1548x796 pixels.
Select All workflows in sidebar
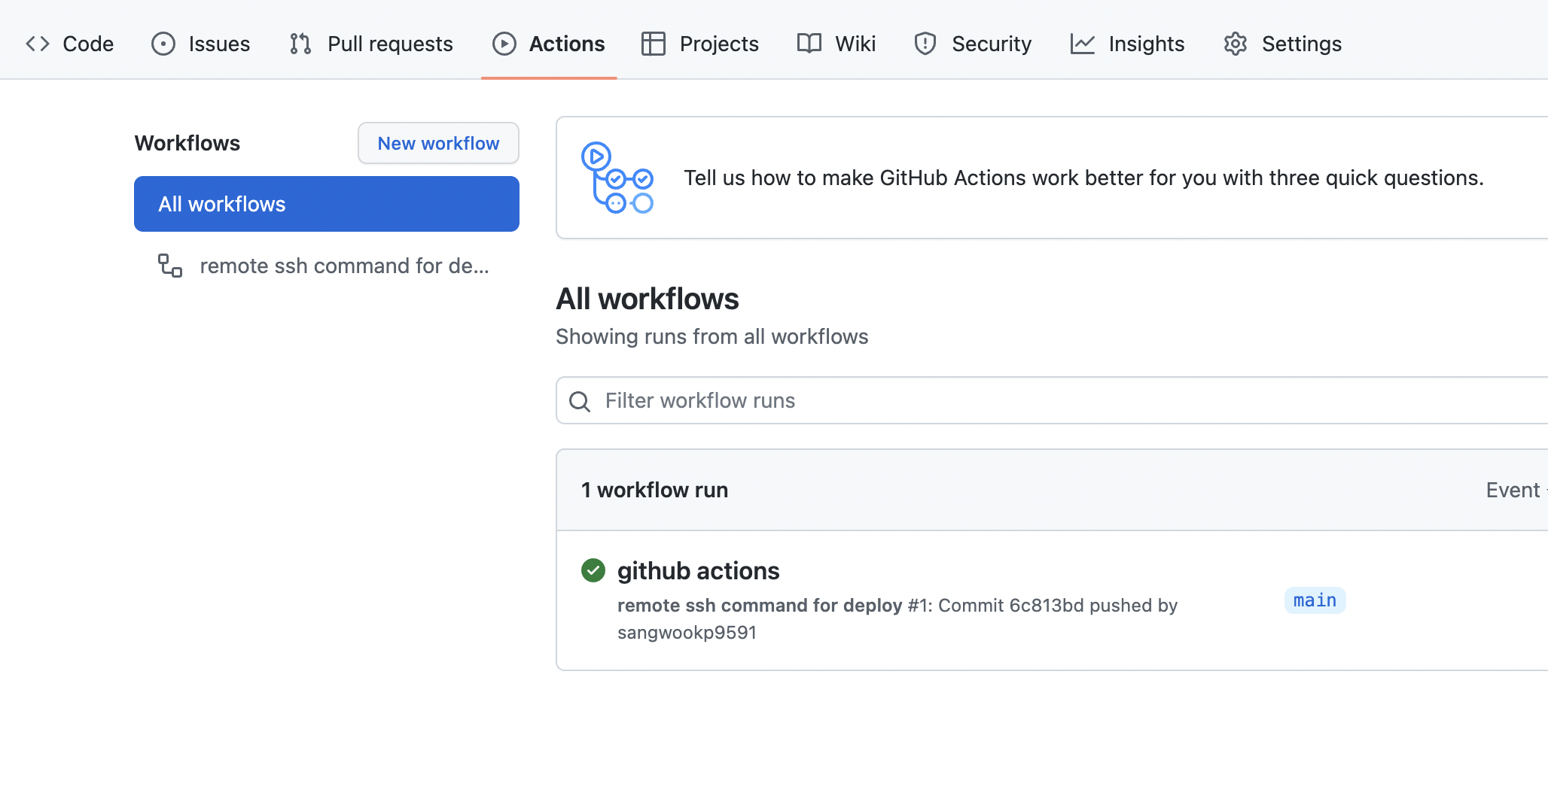pos(327,204)
